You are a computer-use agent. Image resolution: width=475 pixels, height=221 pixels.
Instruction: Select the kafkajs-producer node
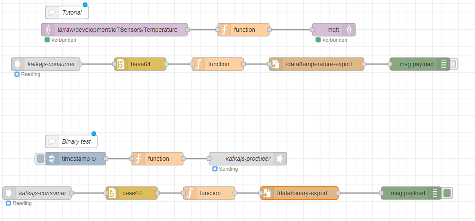point(247,159)
